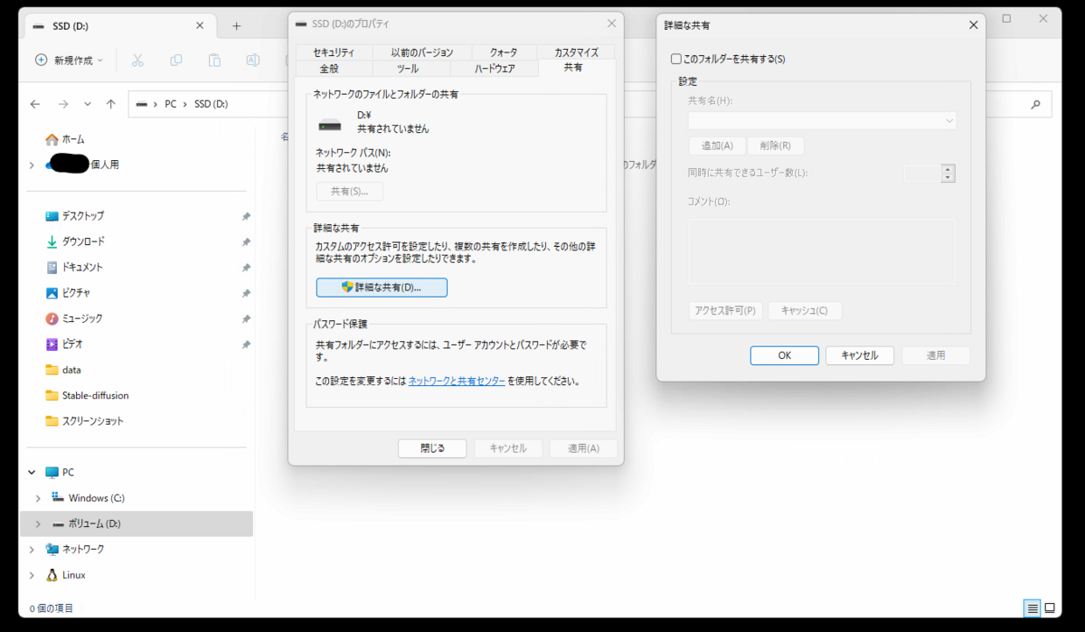Open the 新規作成 dropdown menu
This screenshot has height=632, width=1085.
69,60
